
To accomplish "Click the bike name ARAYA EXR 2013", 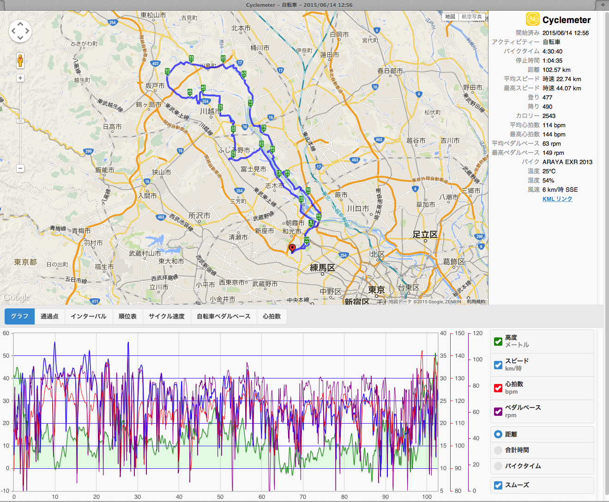I will click(x=567, y=162).
